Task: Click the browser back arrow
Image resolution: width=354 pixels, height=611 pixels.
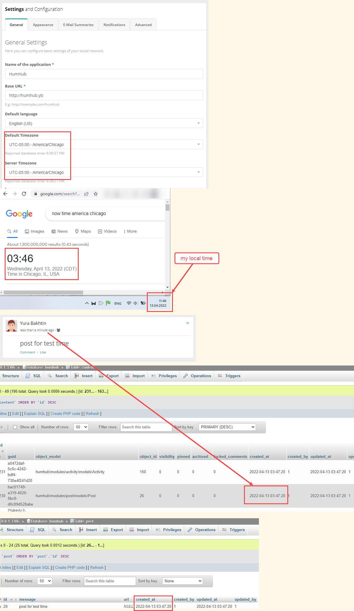Action: [x=5, y=194]
